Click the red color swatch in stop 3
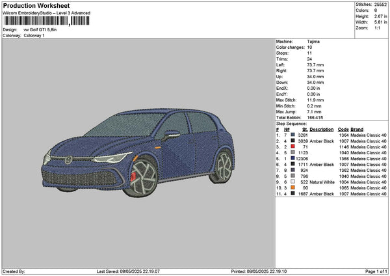The width and height of the screenshot is (390, 276). coord(292,146)
